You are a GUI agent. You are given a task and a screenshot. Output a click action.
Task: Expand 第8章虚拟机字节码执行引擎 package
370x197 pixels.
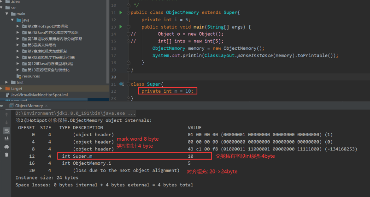tap(18, 57)
